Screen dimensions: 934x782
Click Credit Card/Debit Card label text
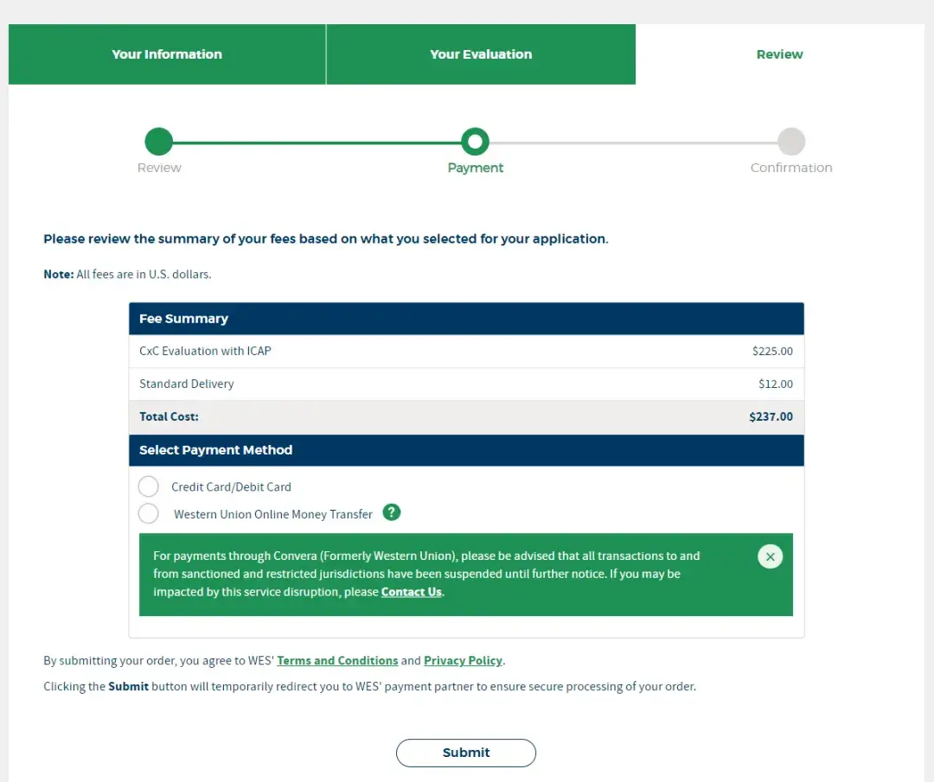231,486
